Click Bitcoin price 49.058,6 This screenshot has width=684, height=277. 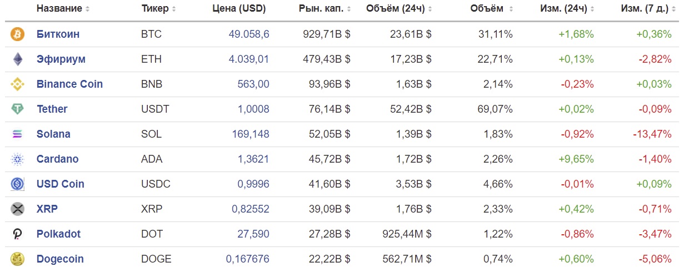249,34
